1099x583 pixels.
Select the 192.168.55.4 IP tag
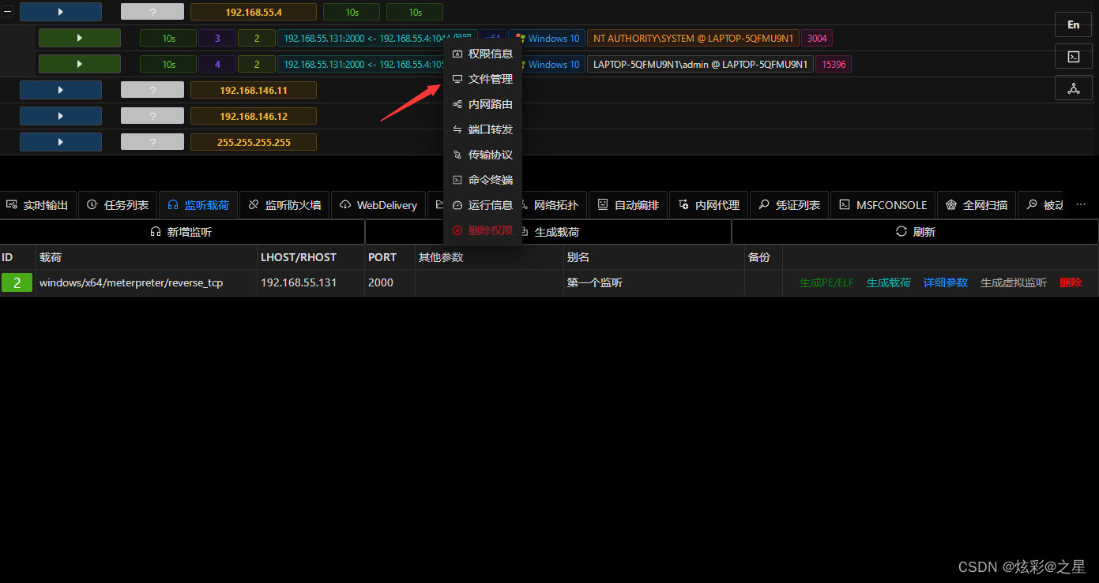254,12
